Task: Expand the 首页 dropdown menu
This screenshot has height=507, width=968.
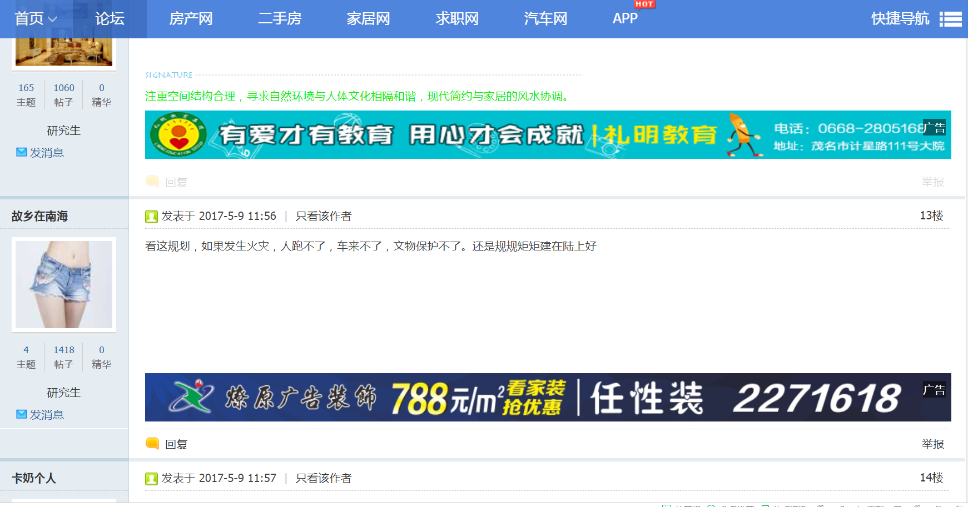Action: click(36, 19)
